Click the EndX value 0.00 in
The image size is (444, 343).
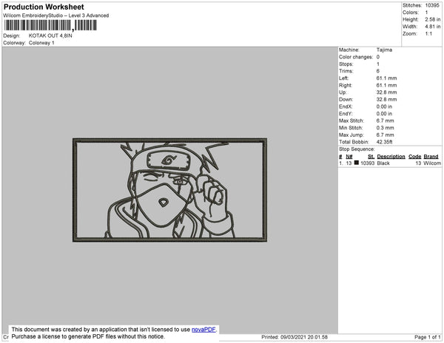[x=384, y=106]
